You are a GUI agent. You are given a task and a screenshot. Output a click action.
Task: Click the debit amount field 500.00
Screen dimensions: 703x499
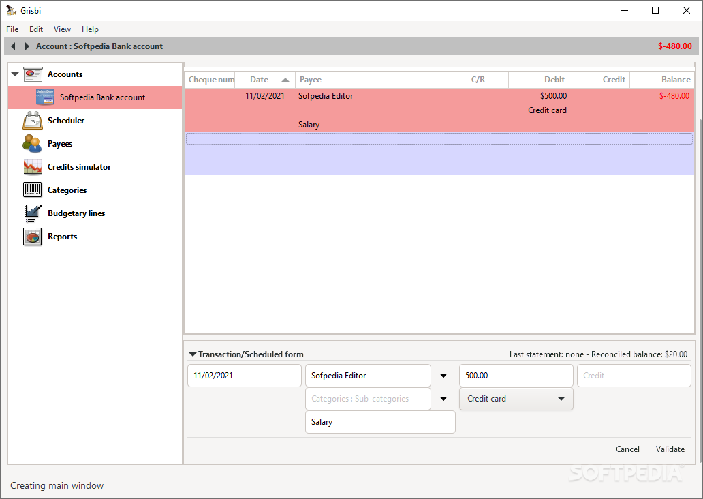tap(516, 376)
